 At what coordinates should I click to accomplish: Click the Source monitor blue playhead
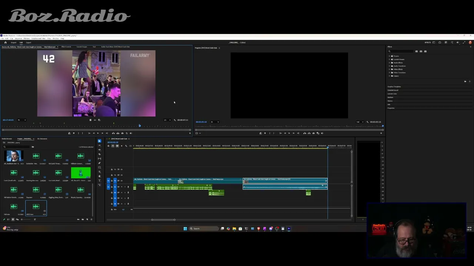pyautogui.click(x=140, y=126)
